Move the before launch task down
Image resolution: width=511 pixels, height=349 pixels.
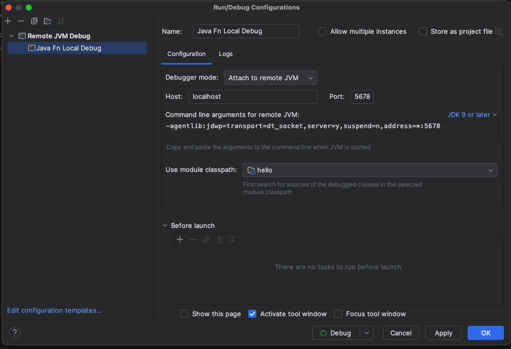(x=233, y=240)
